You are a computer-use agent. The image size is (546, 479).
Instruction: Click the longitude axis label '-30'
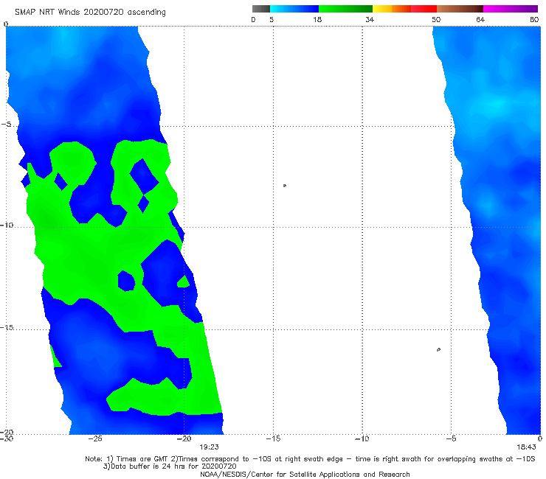coord(7,438)
